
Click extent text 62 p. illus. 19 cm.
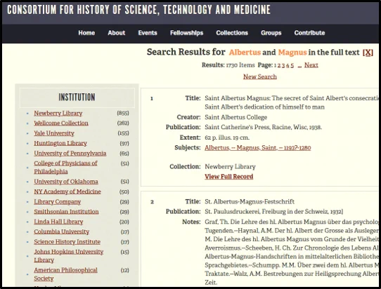(x=227, y=137)
